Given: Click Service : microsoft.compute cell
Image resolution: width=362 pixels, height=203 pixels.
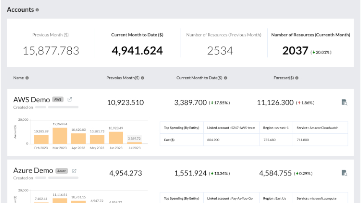Looking at the screenshot, I should pyautogui.click(x=321, y=198).
